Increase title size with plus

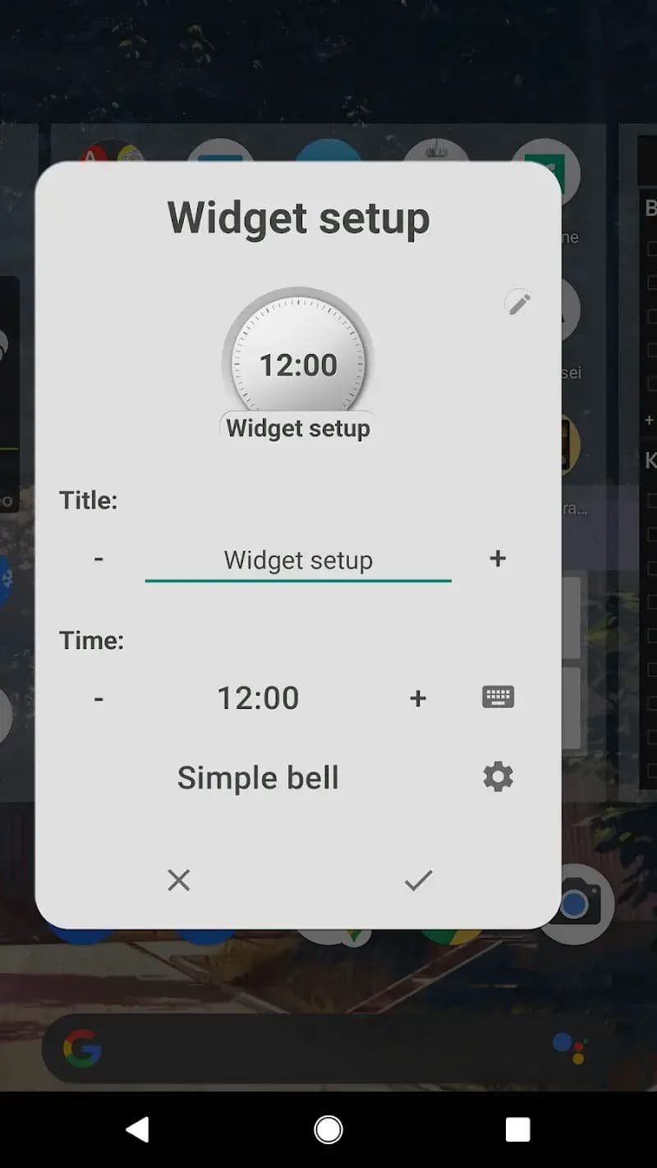[498, 559]
